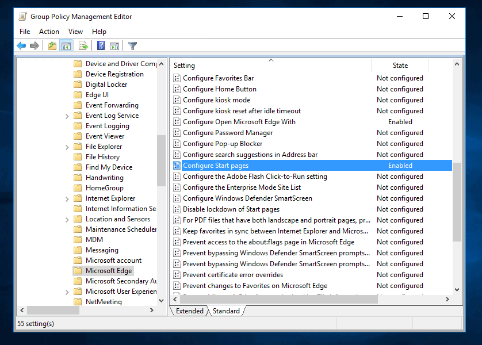Go up one level with folder icon
The image size is (482, 345).
pos(52,46)
